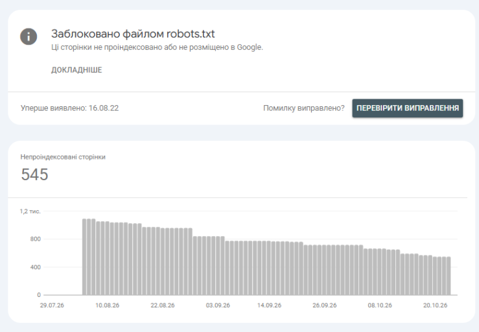This screenshot has width=479, height=332.
Task: Click the 14.09.26 date label
Action: click(269, 305)
